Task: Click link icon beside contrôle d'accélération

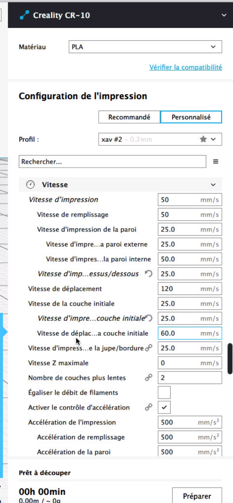Action: click(x=148, y=407)
